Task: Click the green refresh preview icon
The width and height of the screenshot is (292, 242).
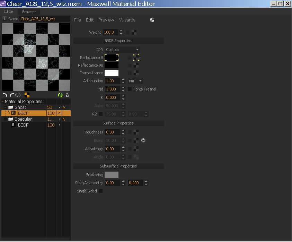Action: pyautogui.click(x=60, y=95)
